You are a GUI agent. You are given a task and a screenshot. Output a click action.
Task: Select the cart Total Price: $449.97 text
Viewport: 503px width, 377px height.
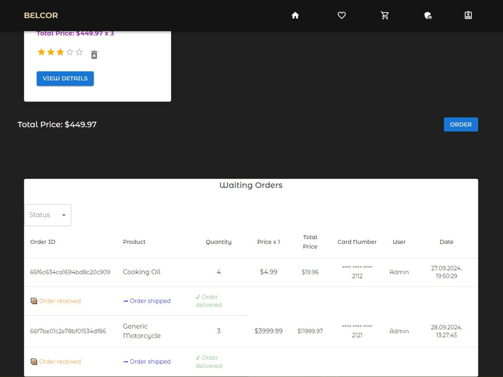[57, 124]
